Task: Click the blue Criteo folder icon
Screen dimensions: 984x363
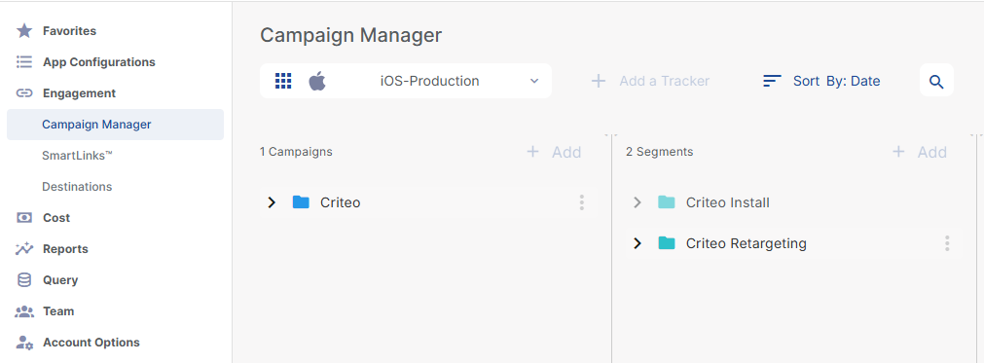Action: [x=301, y=202]
